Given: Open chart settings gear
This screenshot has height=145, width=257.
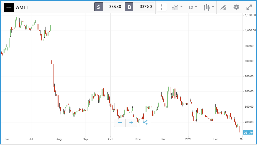Looking at the screenshot, I should click(x=236, y=7).
